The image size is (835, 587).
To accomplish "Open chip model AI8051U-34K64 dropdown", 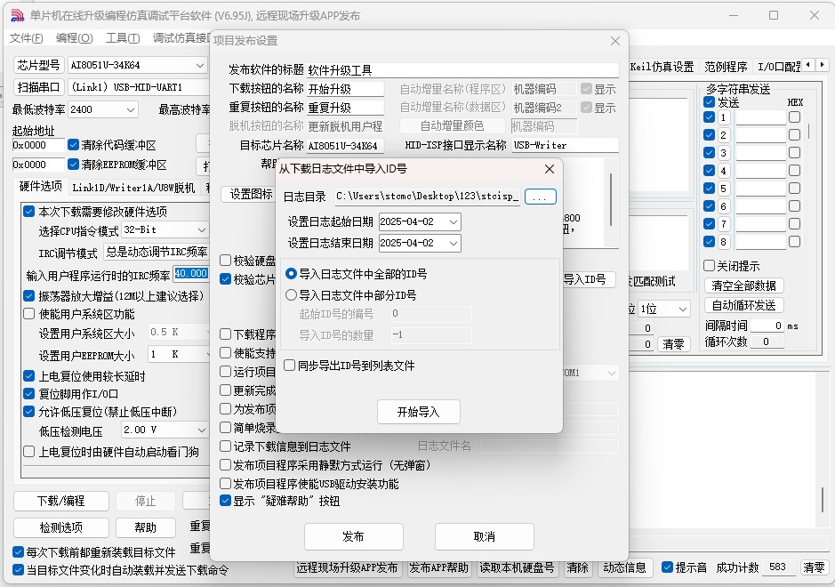I will click(x=200, y=65).
